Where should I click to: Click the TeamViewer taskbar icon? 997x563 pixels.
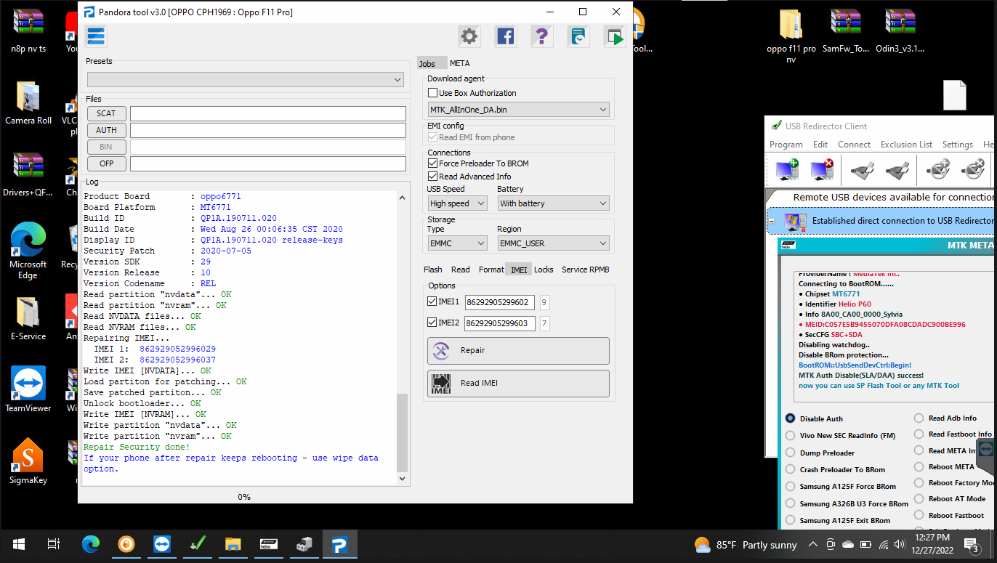pyautogui.click(x=161, y=544)
